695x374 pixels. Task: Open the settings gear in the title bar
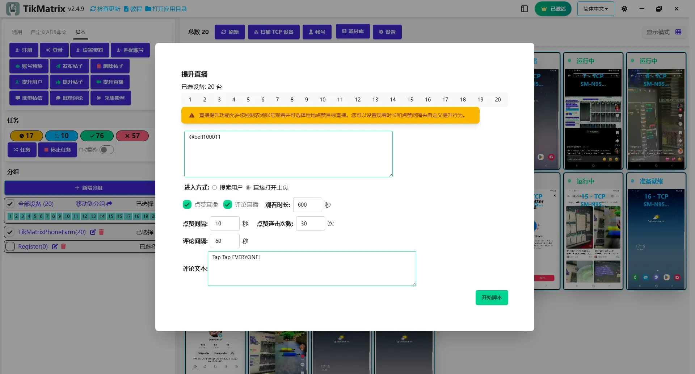624,9
